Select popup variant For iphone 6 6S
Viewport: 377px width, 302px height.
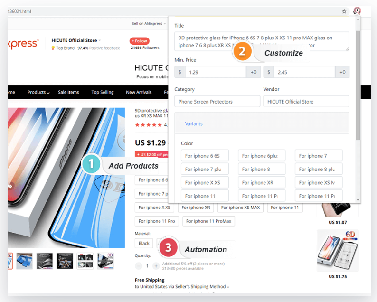[205, 156]
